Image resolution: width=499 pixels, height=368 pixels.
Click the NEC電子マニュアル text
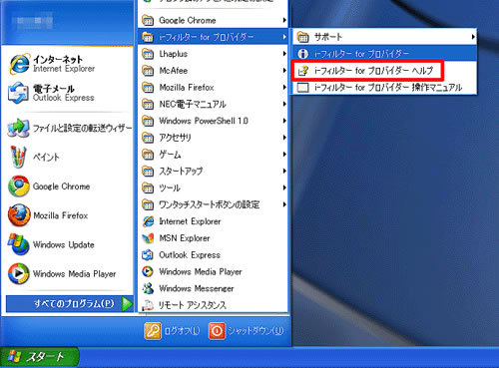point(193,104)
